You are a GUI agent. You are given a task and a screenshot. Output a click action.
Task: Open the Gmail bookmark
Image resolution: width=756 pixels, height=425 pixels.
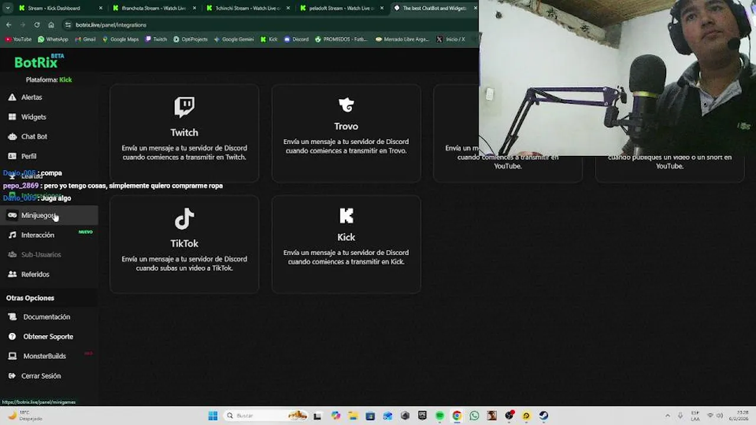(x=85, y=40)
